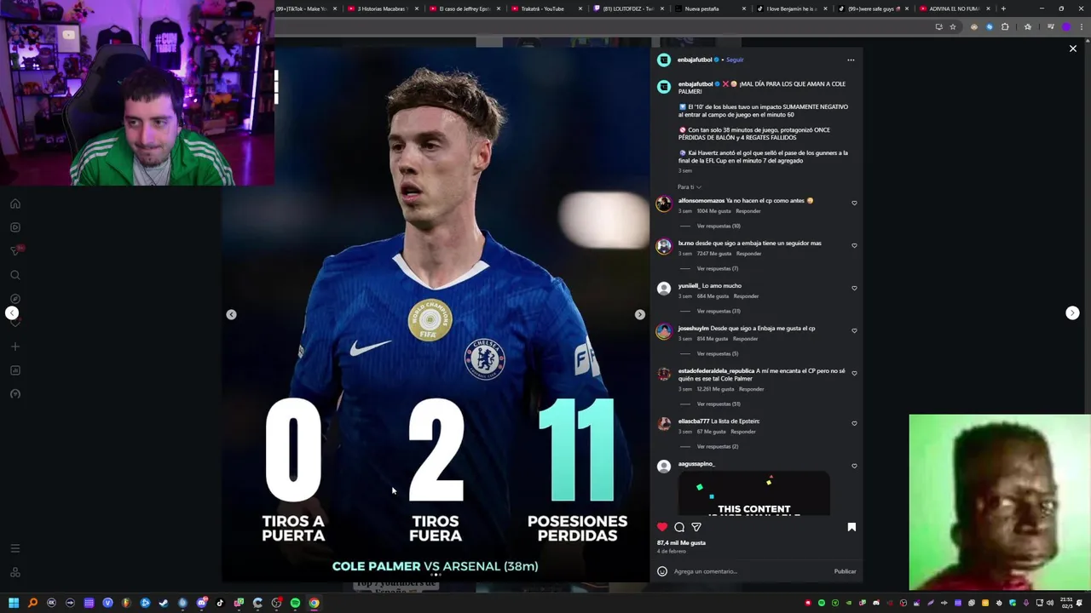Click Chrome icon in the taskbar
1091x613 pixels.
(x=314, y=603)
